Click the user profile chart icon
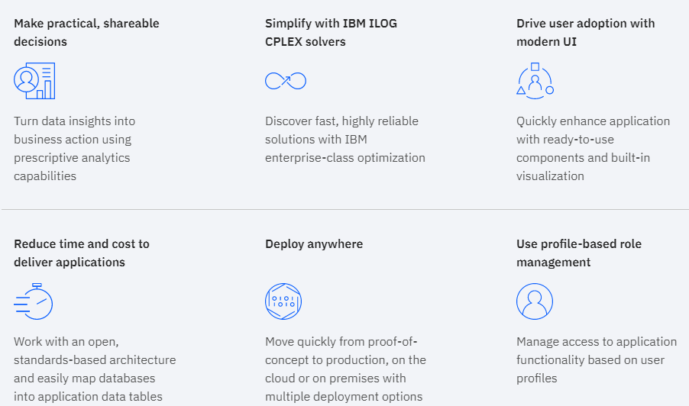Image resolution: width=689 pixels, height=406 pixels. point(34,81)
